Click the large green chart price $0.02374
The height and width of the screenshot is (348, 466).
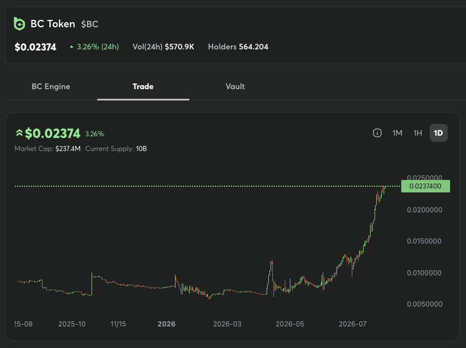coord(53,134)
